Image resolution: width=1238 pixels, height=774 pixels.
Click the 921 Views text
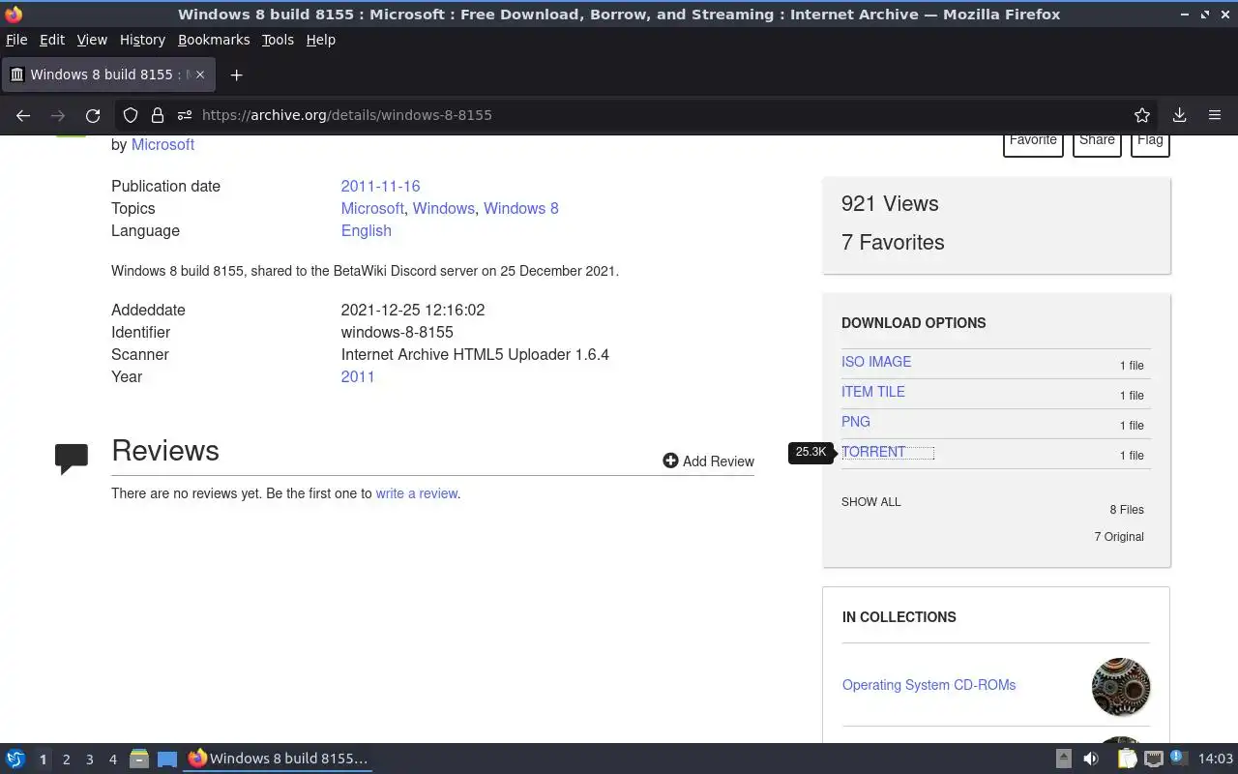pos(890,203)
